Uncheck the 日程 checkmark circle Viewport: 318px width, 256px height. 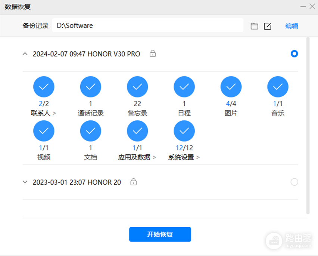184,87
